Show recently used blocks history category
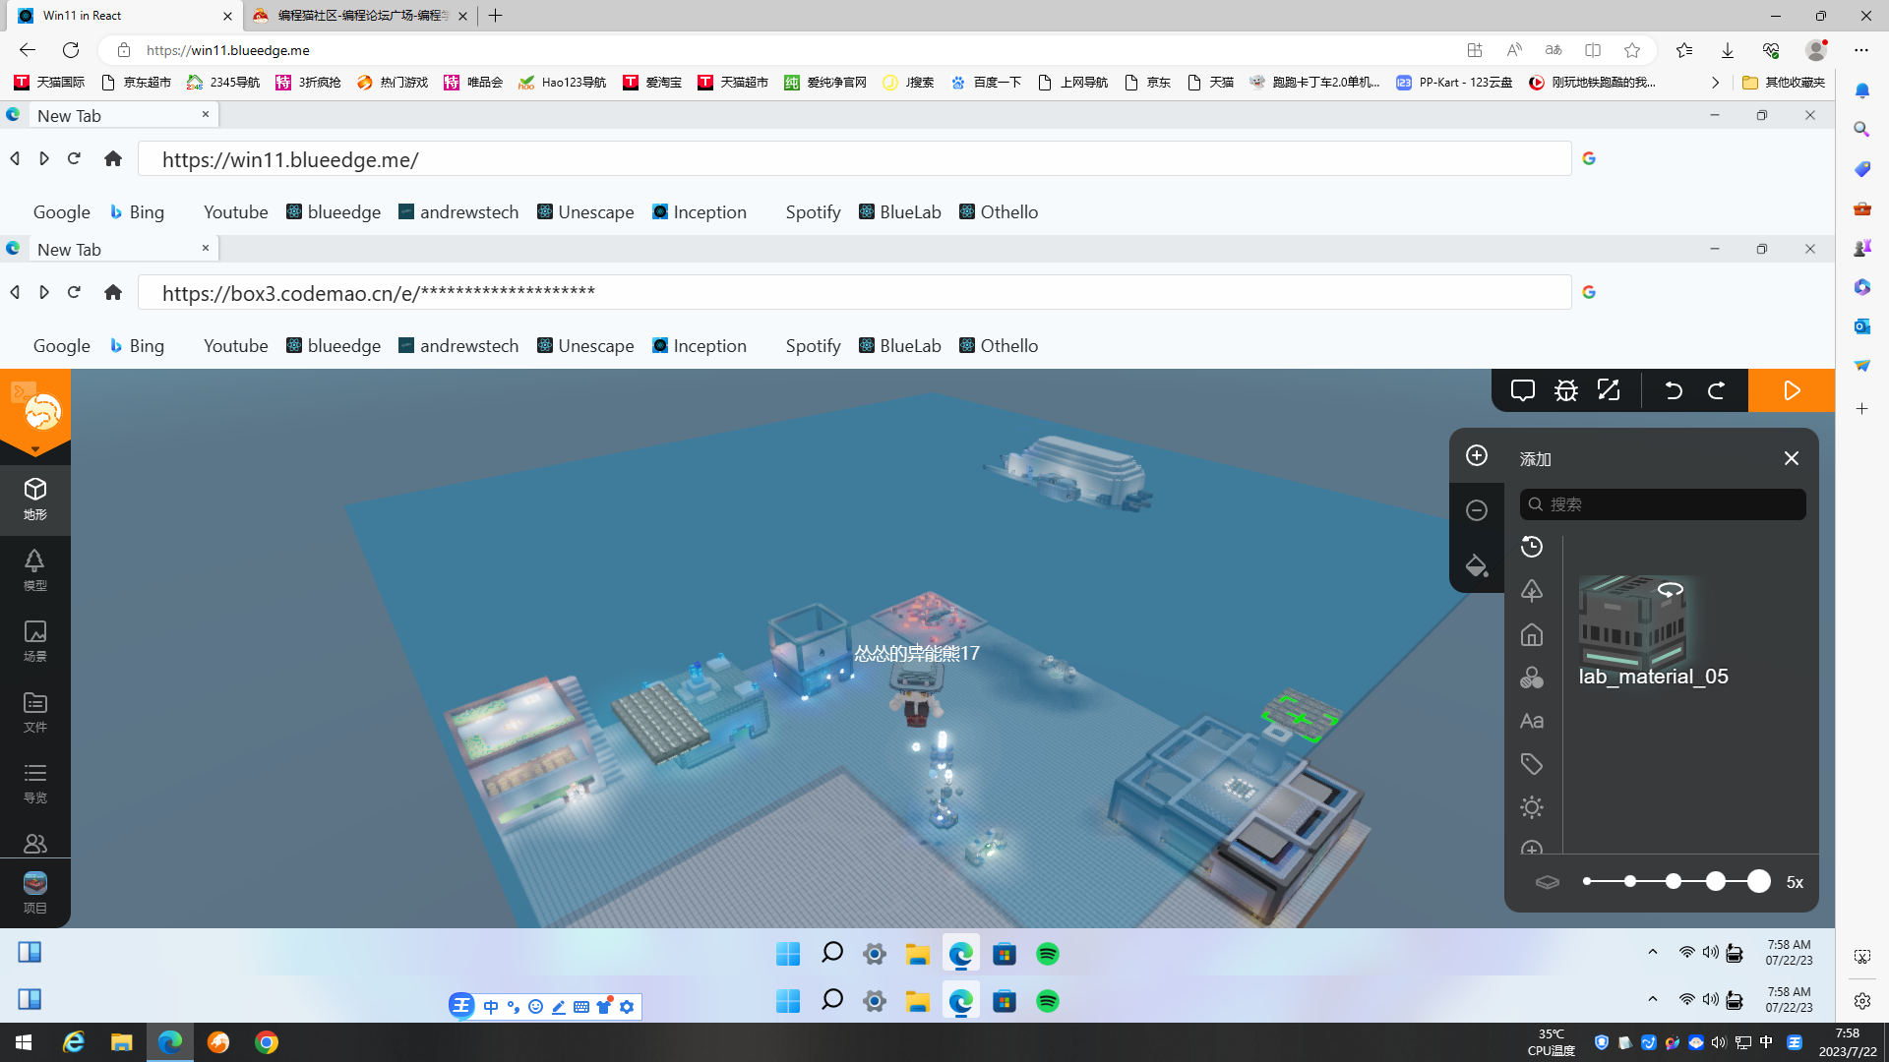1889x1062 pixels. (1532, 547)
